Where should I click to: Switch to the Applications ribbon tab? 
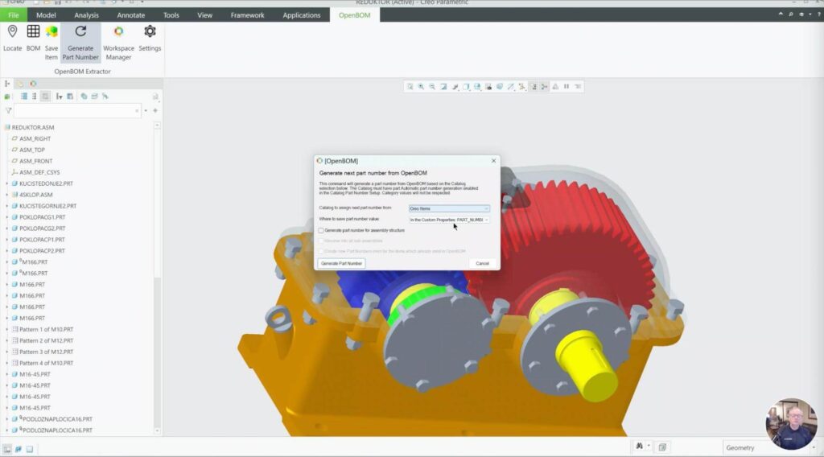click(302, 15)
